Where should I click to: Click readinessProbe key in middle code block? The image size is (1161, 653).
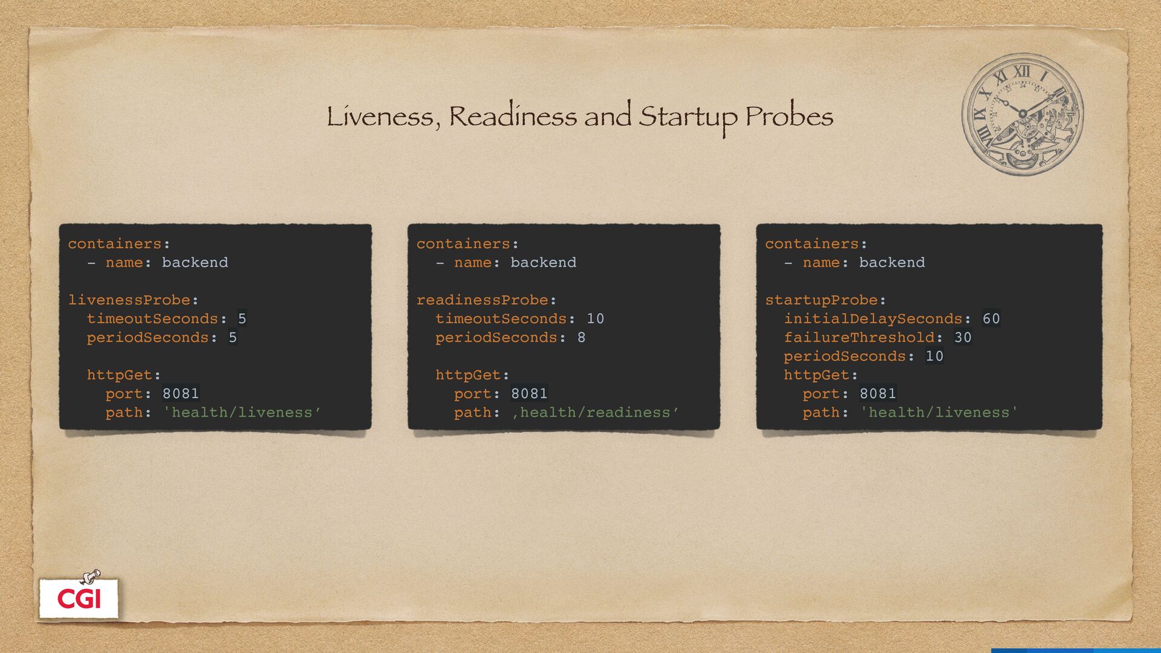pyautogui.click(x=483, y=300)
